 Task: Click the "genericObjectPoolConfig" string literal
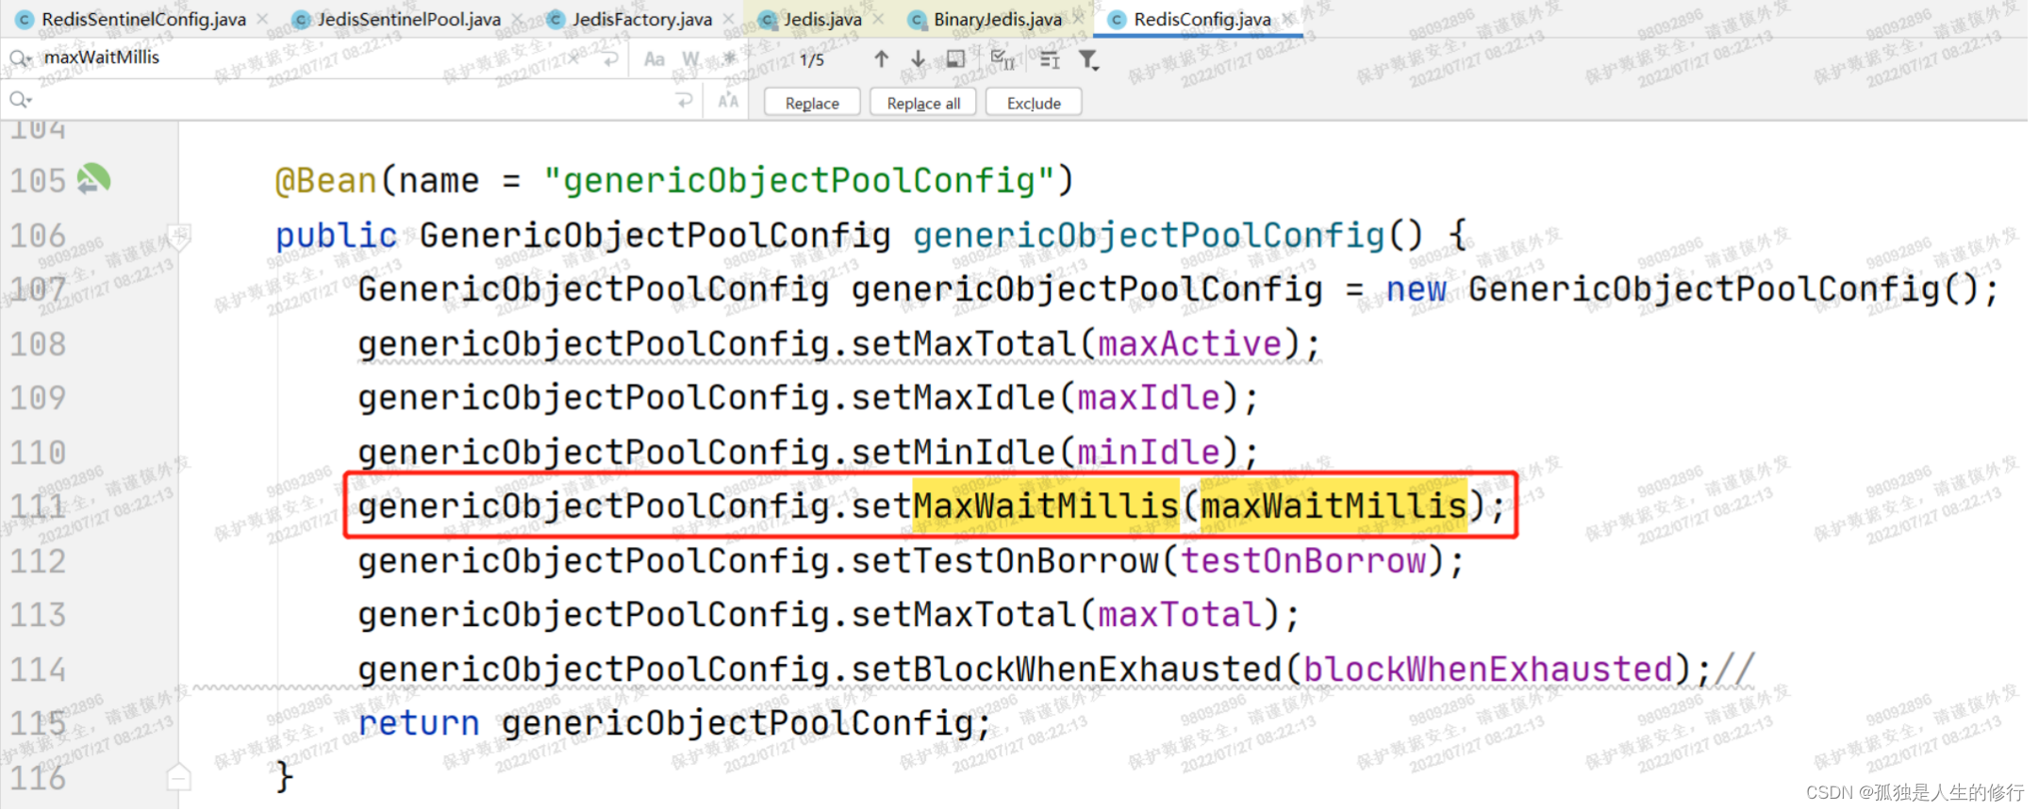click(800, 180)
